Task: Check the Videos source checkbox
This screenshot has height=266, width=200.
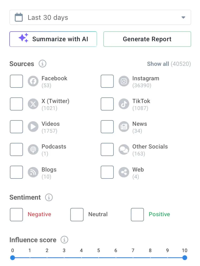Action: [x=16, y=127]
